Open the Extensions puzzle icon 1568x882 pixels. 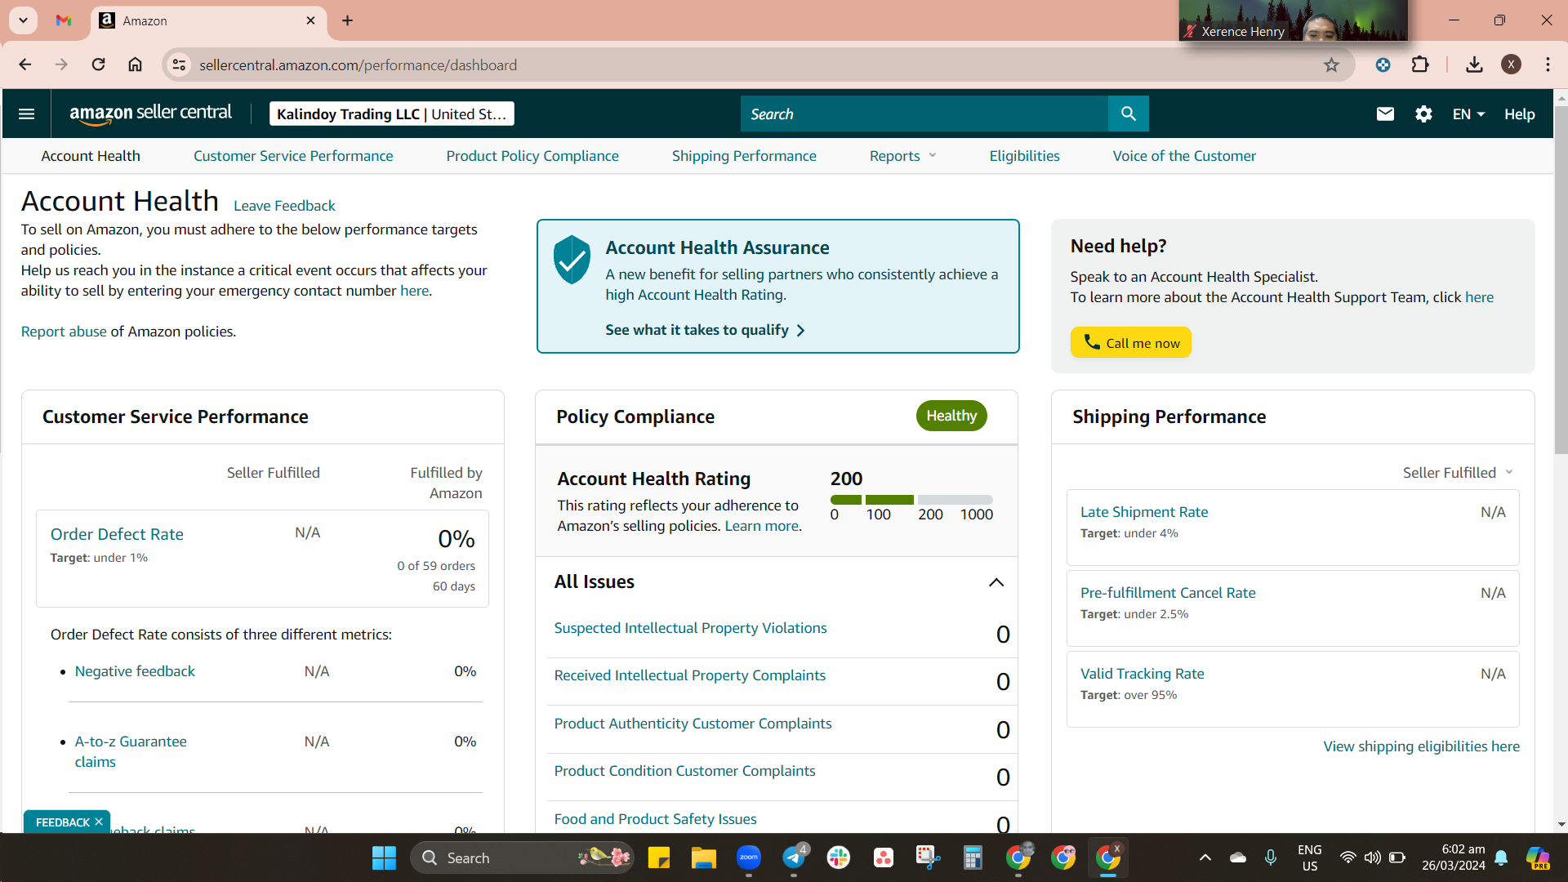click(x=1420, y=65)
